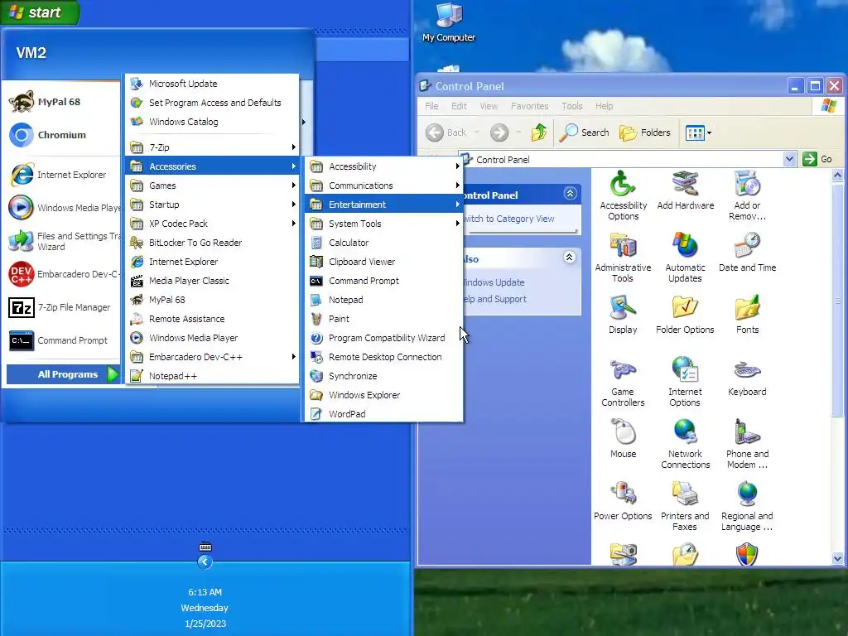Open Printers and Faxes icon
The width and height of the screenshot is (848, 636).
[x=685, y=506]
